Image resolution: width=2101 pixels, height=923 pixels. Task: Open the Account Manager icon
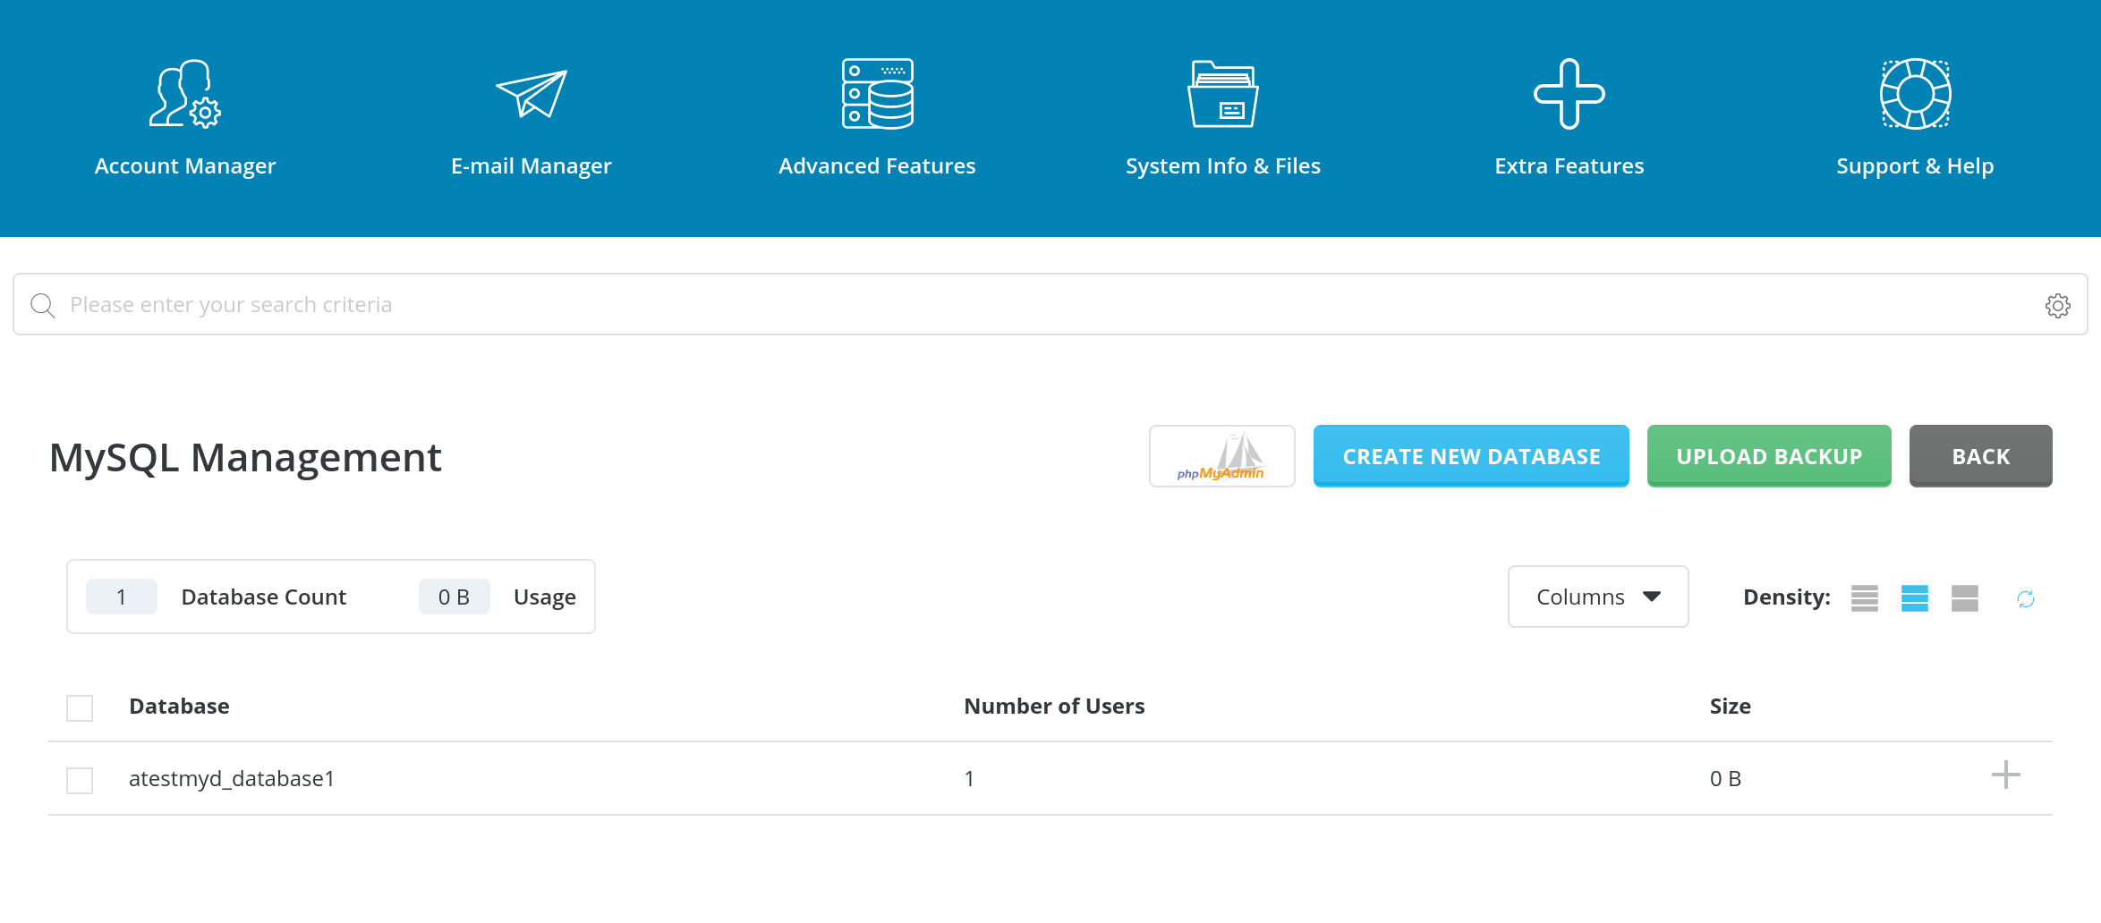tap(184, 95)
